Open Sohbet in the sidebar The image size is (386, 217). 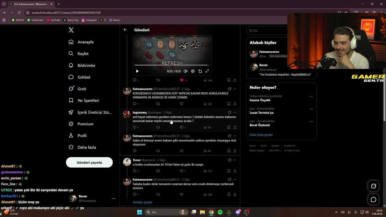point(79,77)
